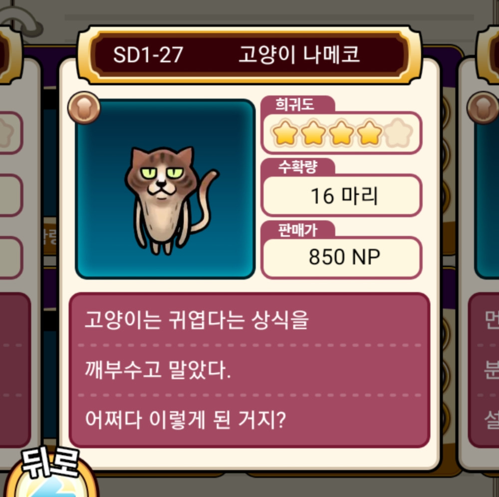Click the 850 NP price field
This screenshot has height=497, width=499.
(341, 257)
